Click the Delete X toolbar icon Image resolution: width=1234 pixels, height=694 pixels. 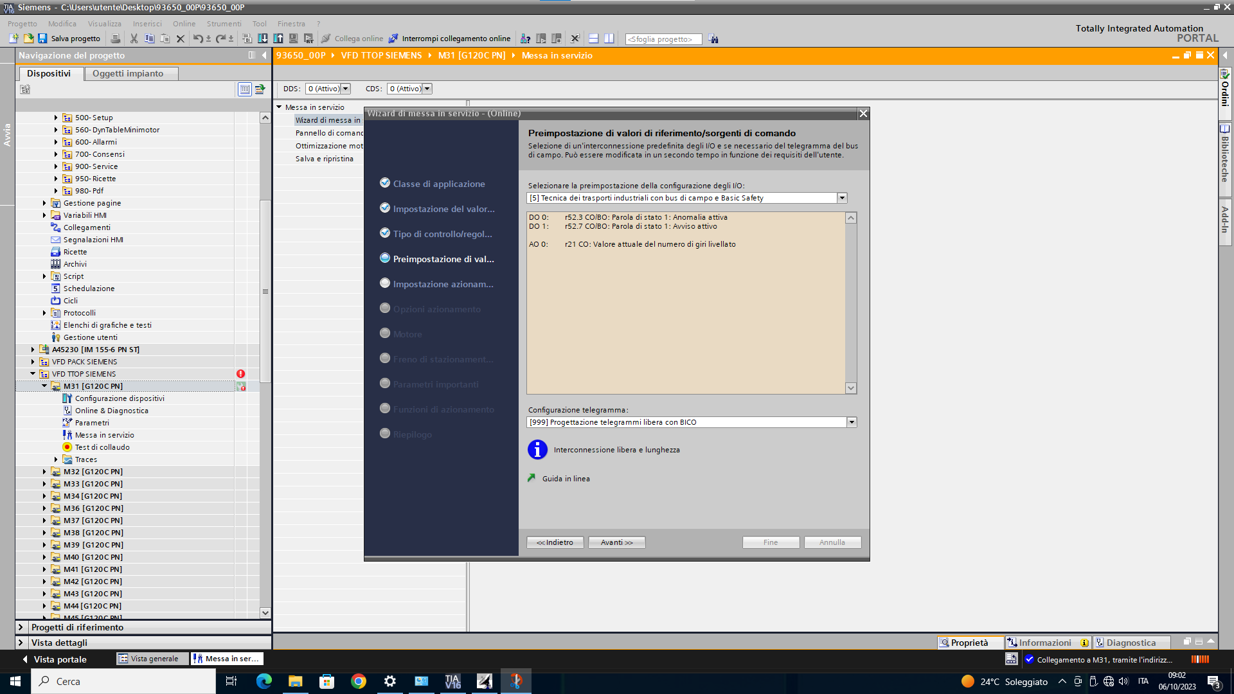(x=181, y=39)
